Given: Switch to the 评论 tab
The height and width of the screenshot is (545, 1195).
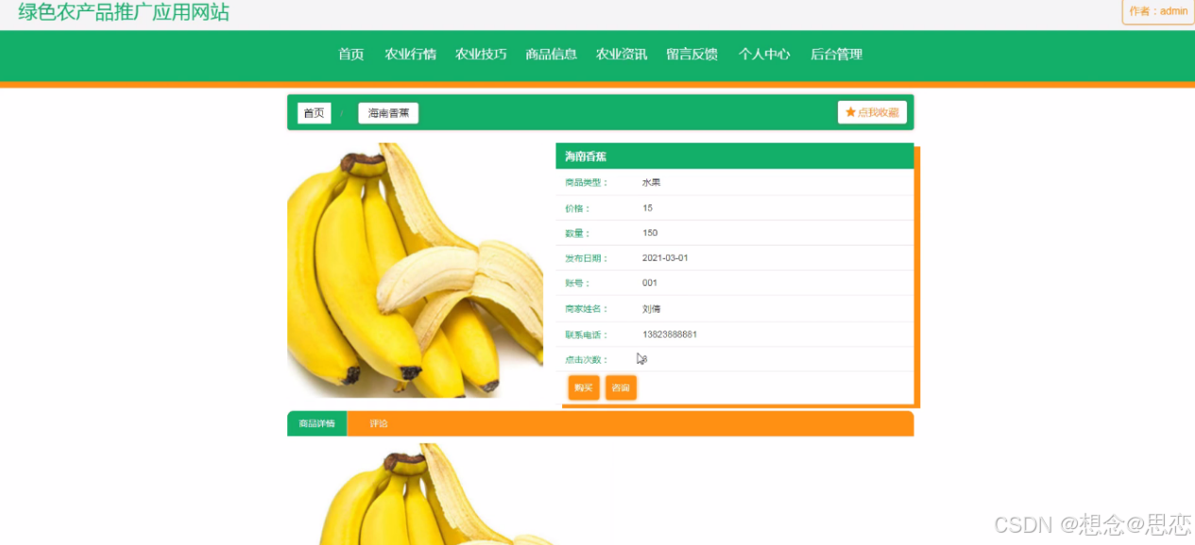Looking at the screenshot, I should click(379, 424).
